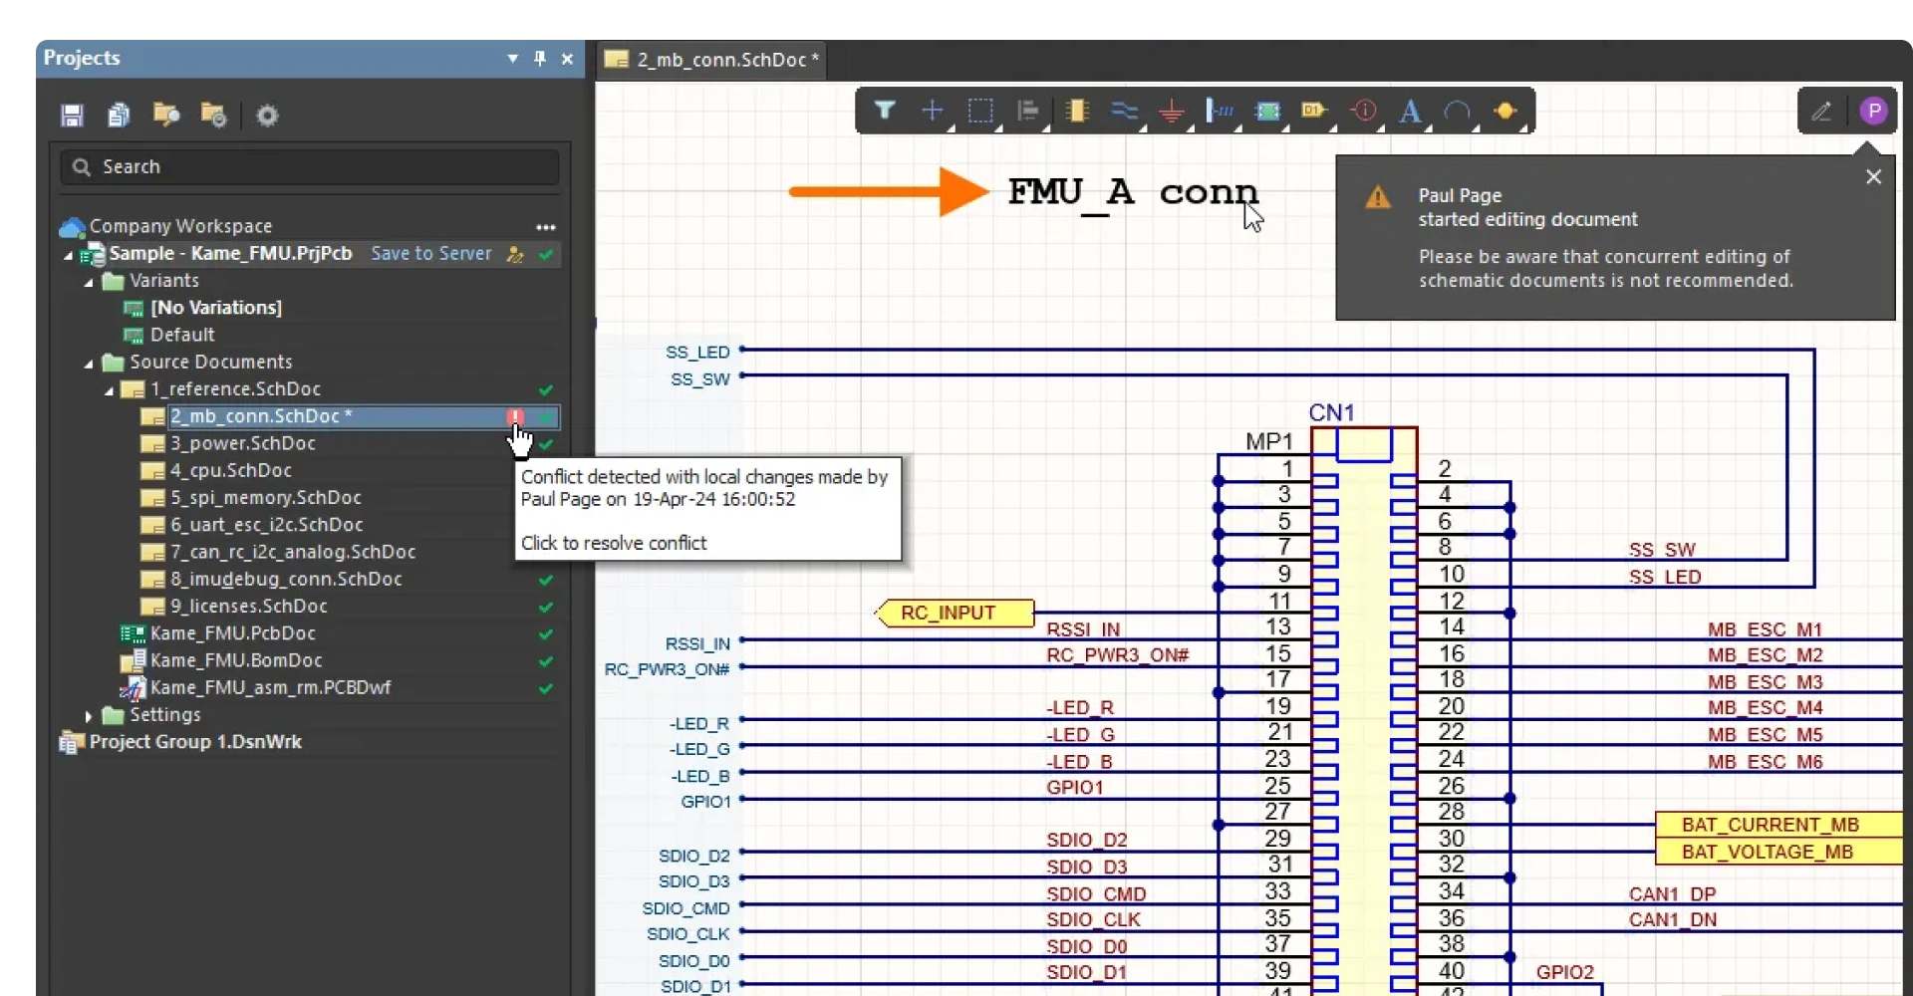Choose the GND power port tool
This screenshot has width=1913, height=996.
(x=1172, y=111)
